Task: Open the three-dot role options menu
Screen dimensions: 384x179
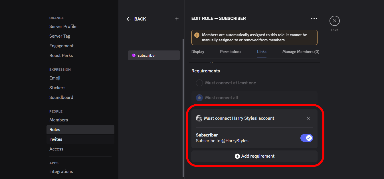Action: tap(314, 19)
